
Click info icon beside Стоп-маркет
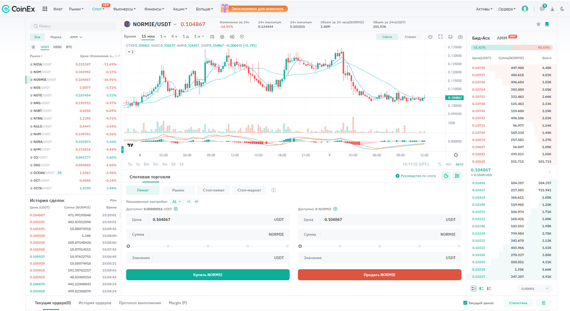[274, 190]
